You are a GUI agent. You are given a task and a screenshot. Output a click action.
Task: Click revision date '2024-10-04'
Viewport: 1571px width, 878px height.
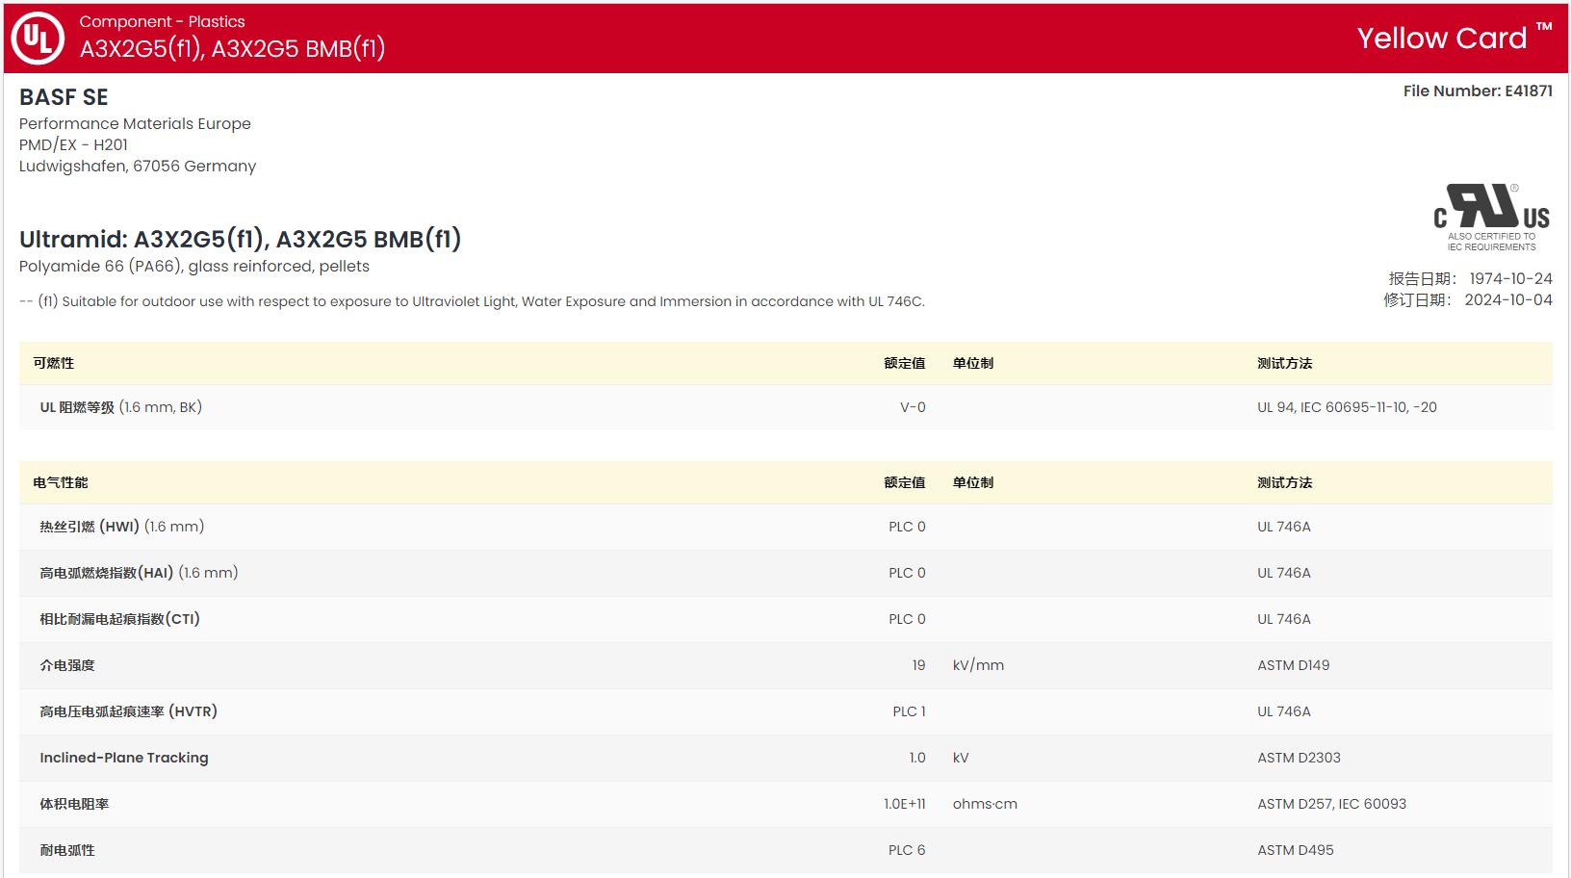1508,299
